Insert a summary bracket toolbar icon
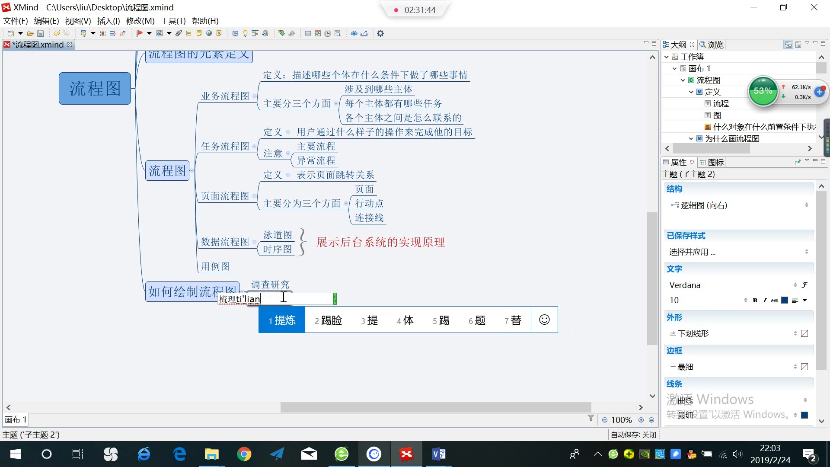Viewport: 830px width, 467px height. click(112, 33)
